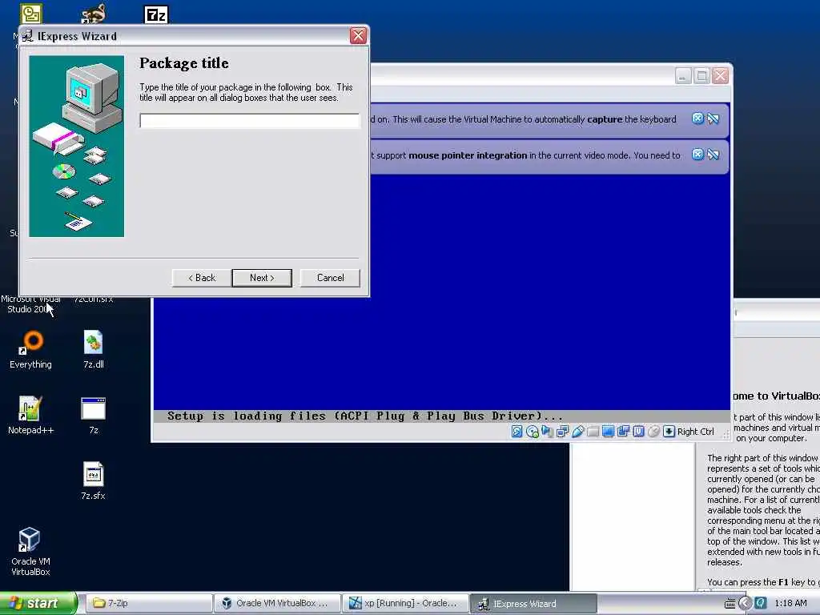
Task: Select the Notepad++ desktop shortcut
Action: pos(31,416)
